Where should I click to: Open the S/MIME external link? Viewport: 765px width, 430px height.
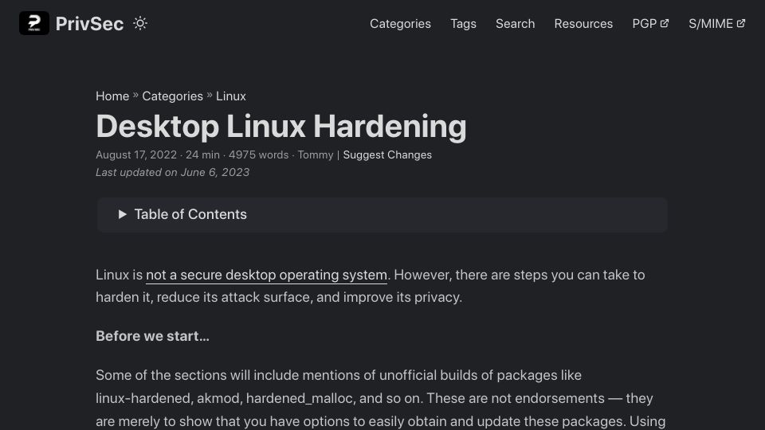tap(716, 24)
